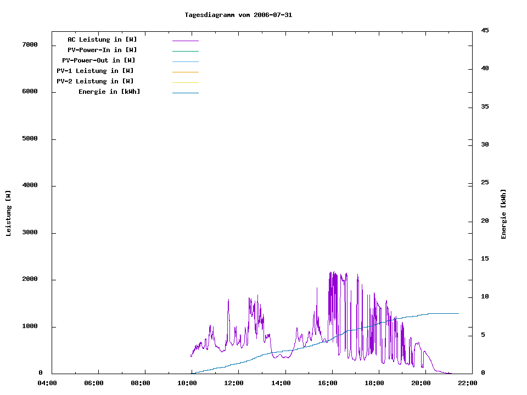
Task: Select the 04:00 time axis label
Action: coord(47,383)
